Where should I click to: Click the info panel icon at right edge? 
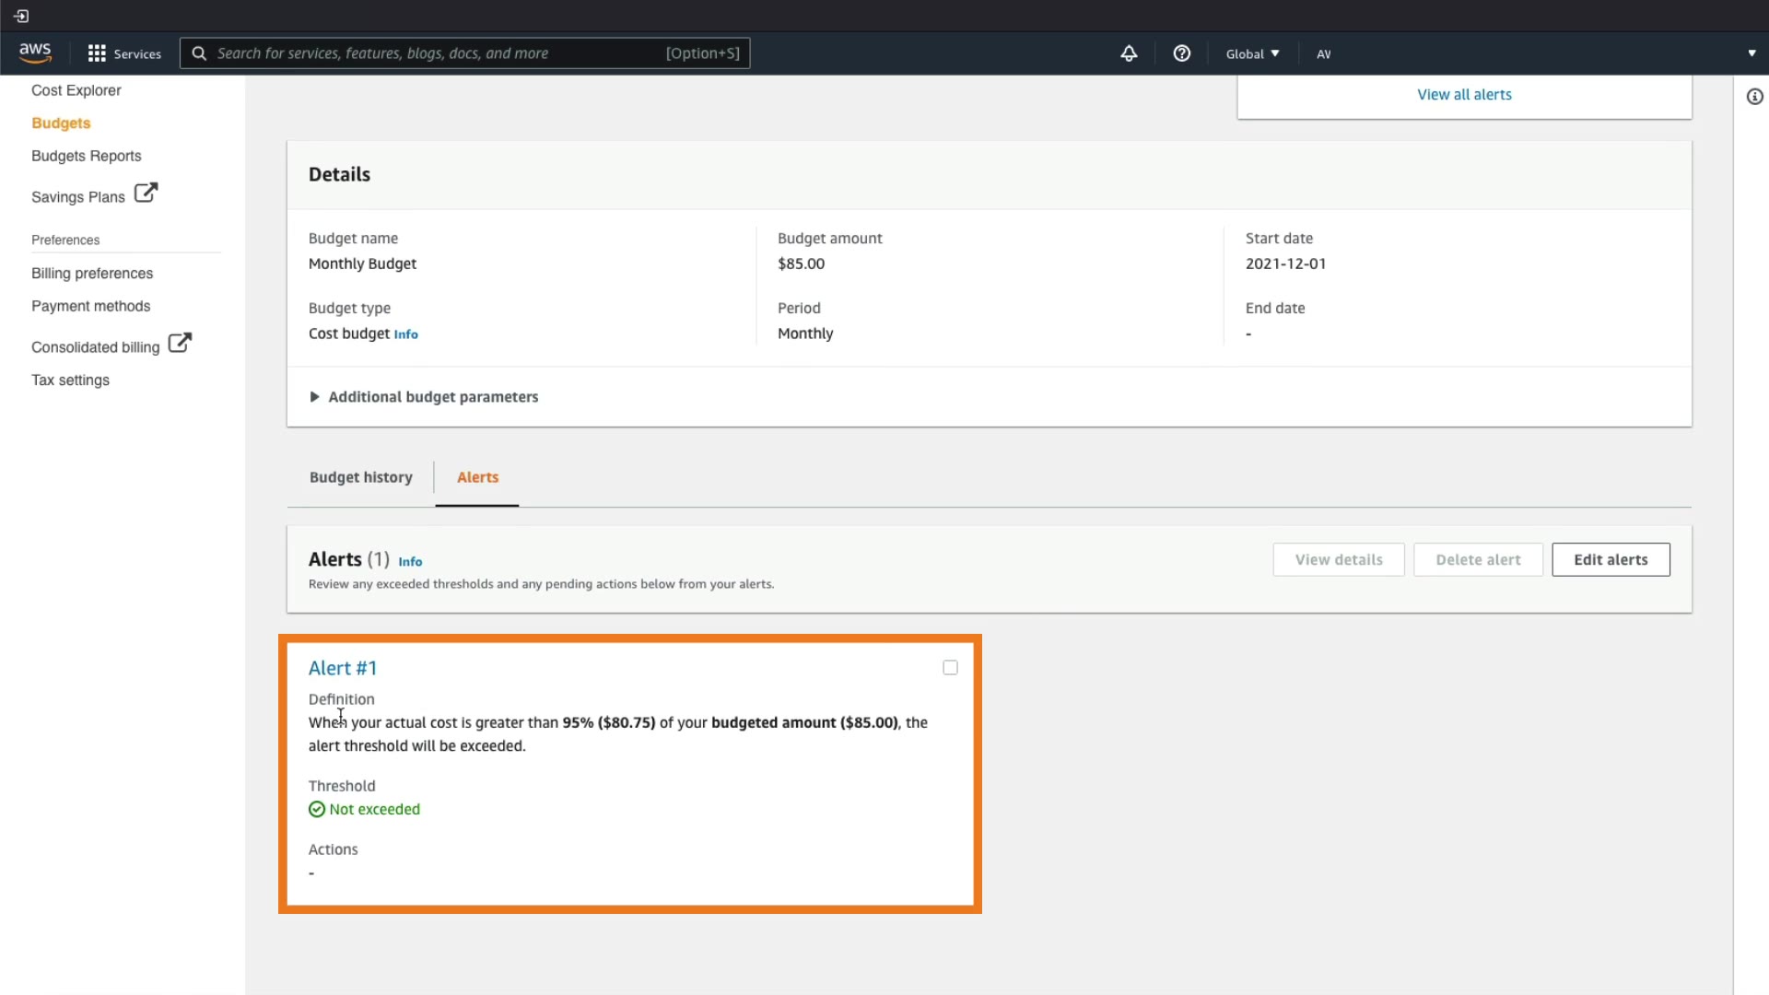coord(1754,97)
